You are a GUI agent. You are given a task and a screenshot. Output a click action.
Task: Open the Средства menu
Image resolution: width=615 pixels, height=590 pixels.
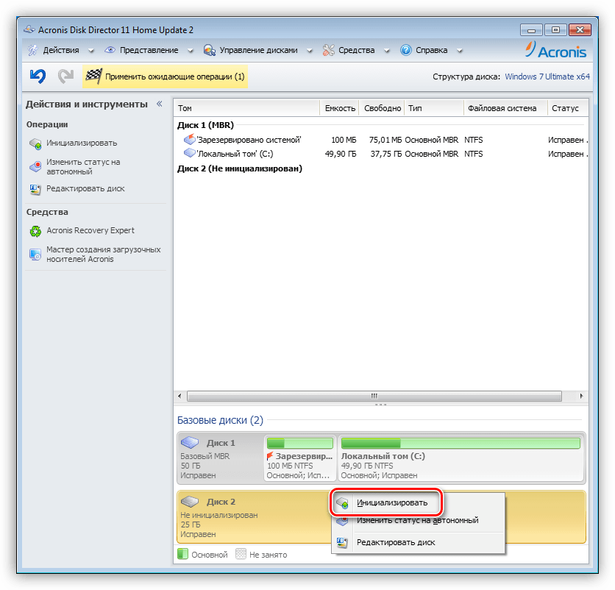click(357, 50)
